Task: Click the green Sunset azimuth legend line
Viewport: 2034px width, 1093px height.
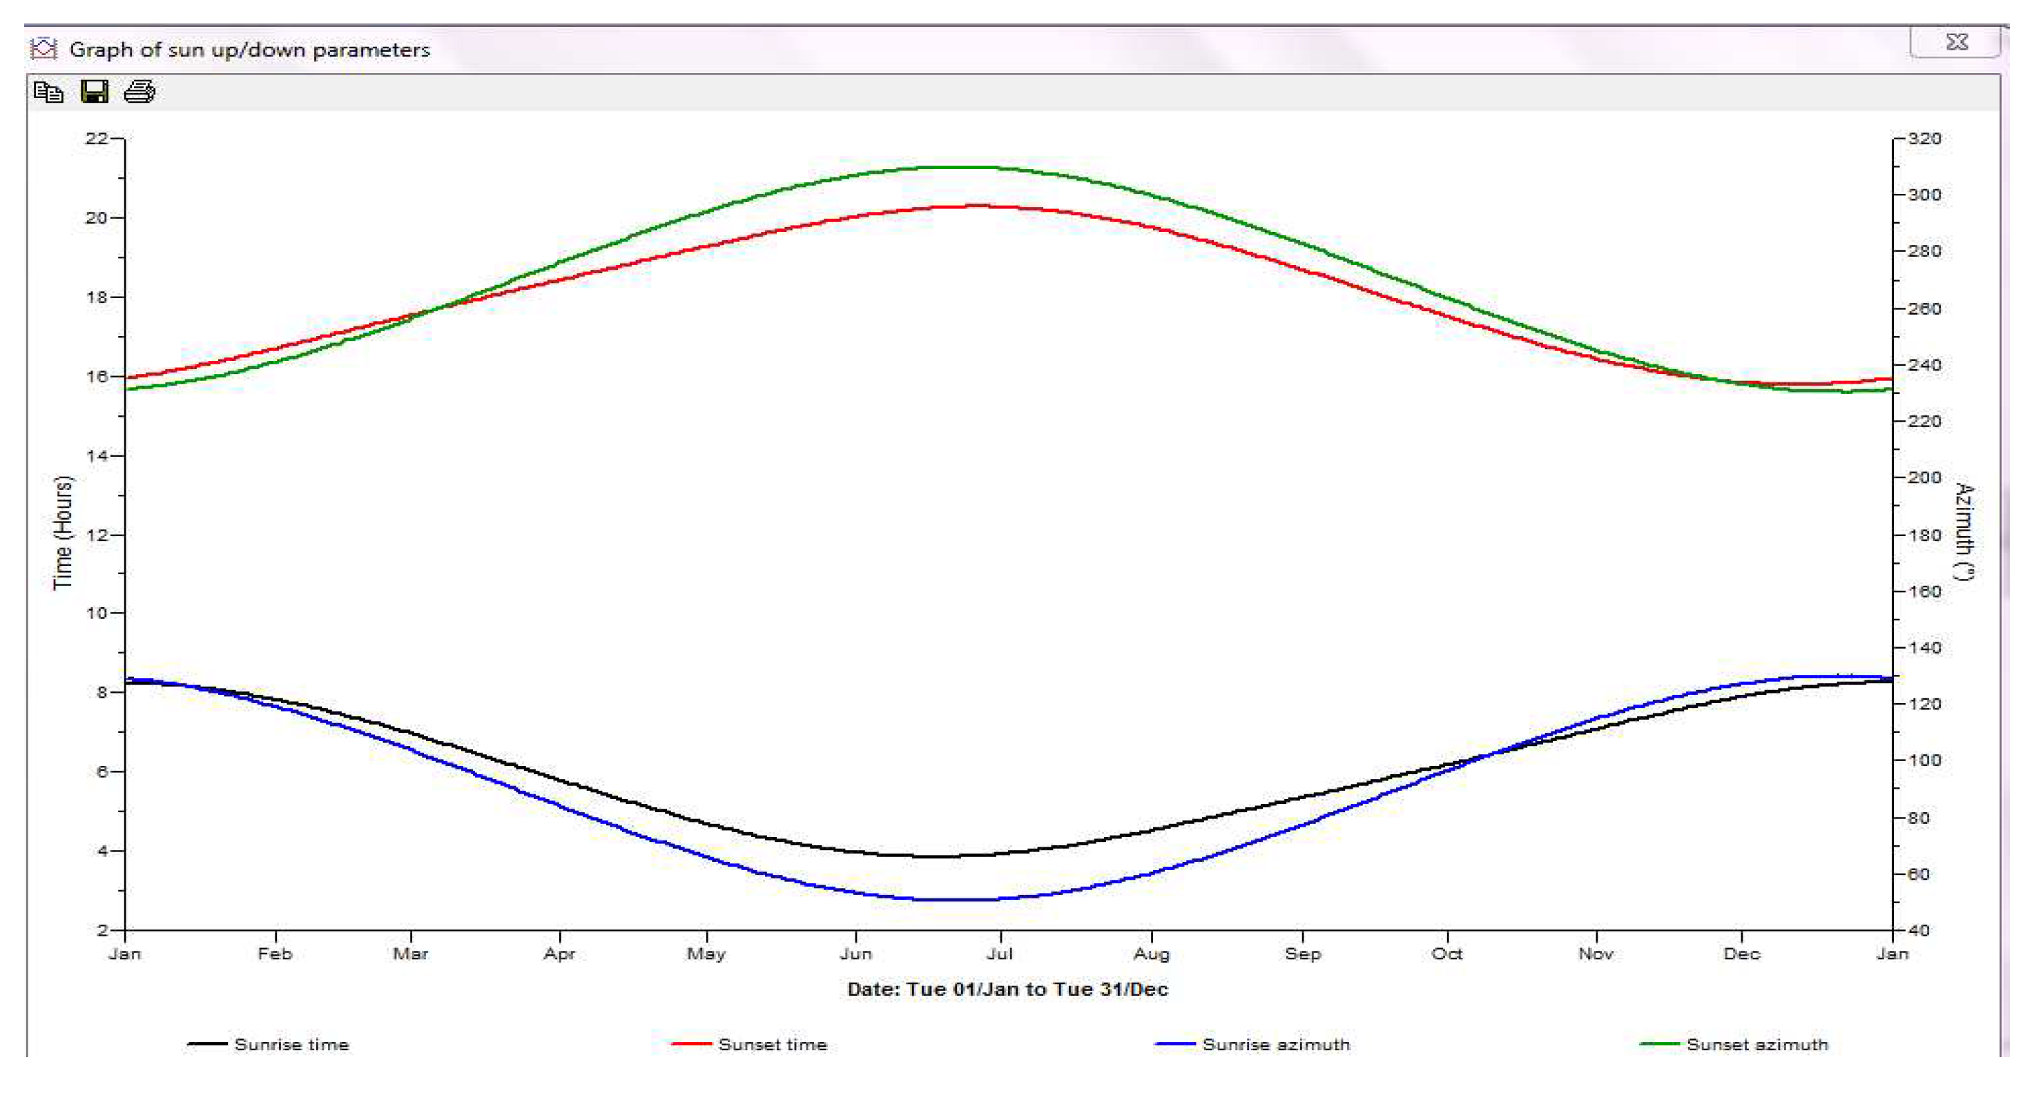Action: click(1659, 1045)
